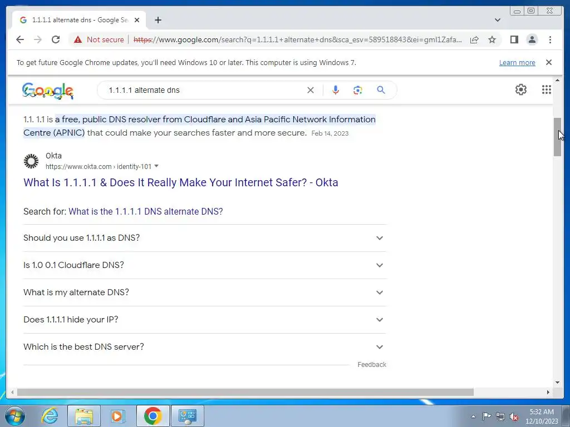Launch Internet Explorer from taskbar
This screenshot has width=570, height=427.
pos(50,416)
